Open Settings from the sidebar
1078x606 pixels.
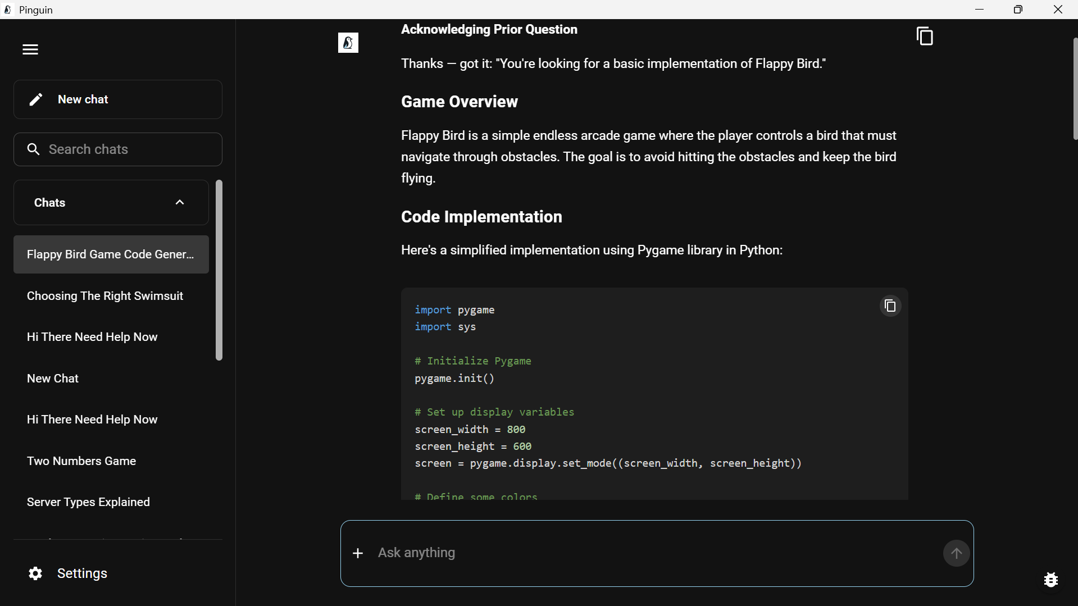click(x=82, y=573)
